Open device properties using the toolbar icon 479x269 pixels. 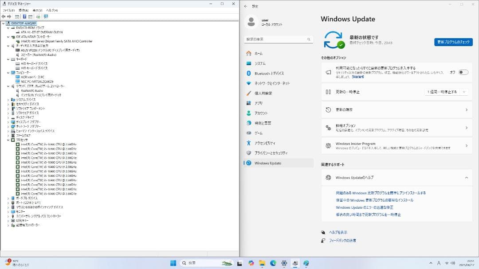(x=17, y=17)
